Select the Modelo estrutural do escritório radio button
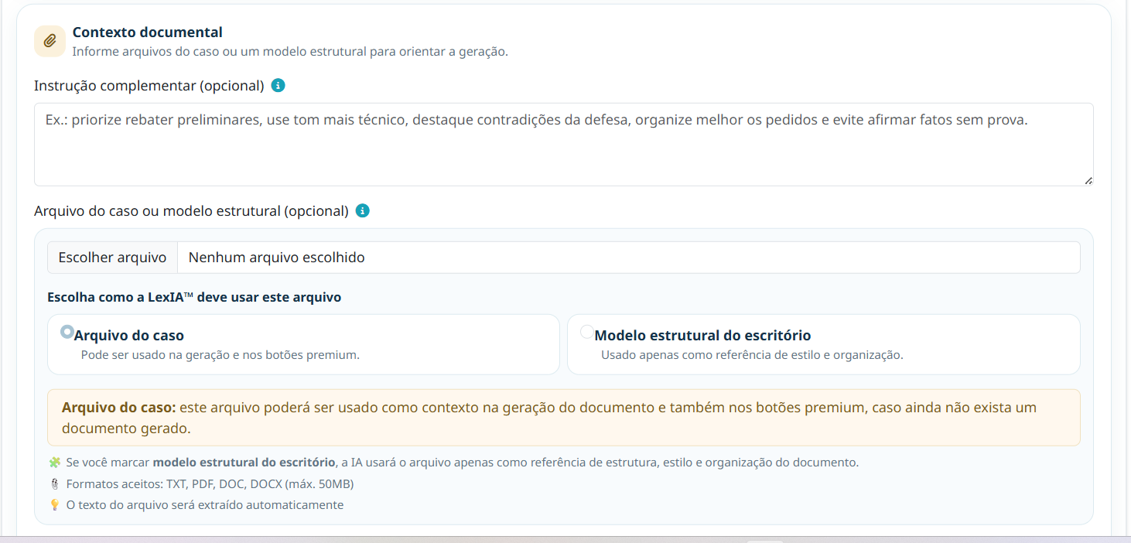This screenshot has height=543, width=1131. click(x=586, y=331)
